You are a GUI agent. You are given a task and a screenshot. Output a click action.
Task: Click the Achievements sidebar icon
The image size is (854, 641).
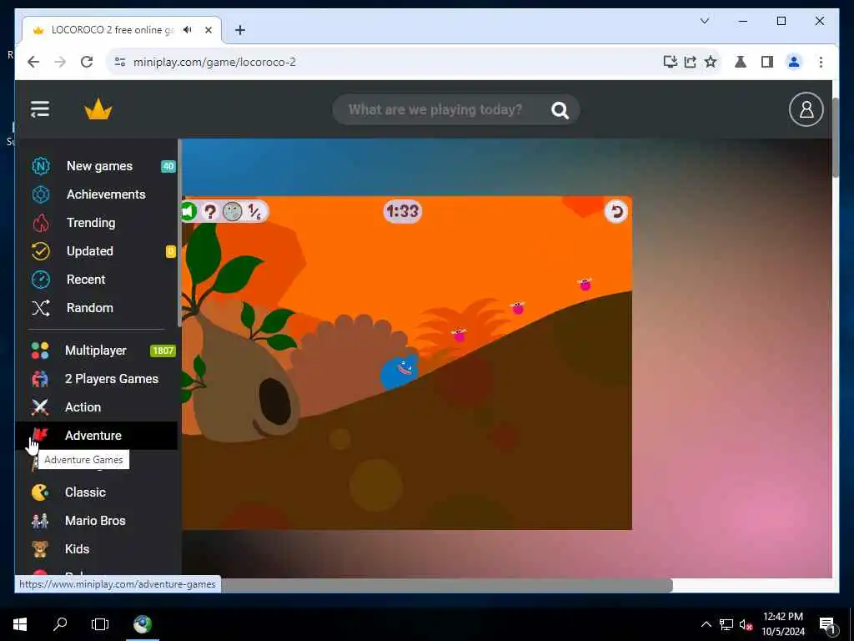41,194
